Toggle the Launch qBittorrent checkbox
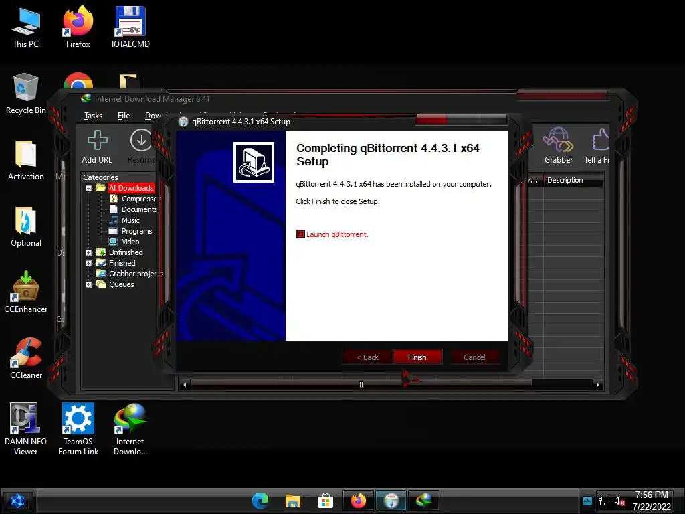Viewport: 685px width, 514px height. point(300,234)
